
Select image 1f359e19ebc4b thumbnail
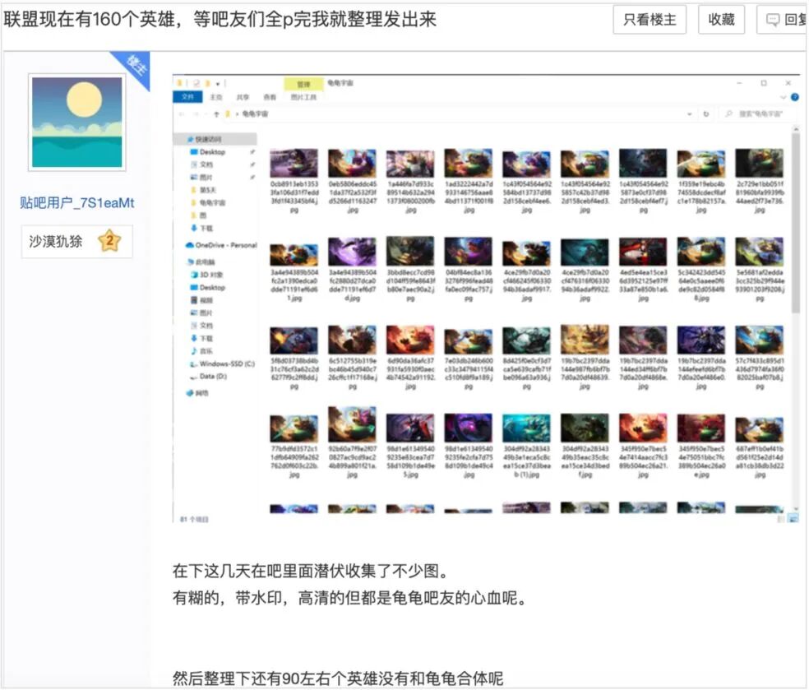point(701,164)
